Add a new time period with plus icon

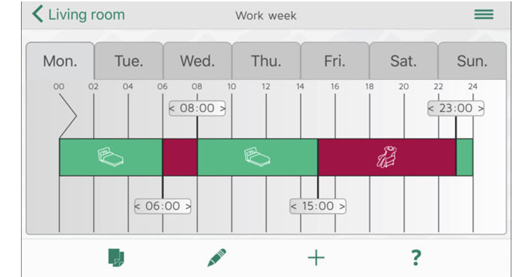316,258
